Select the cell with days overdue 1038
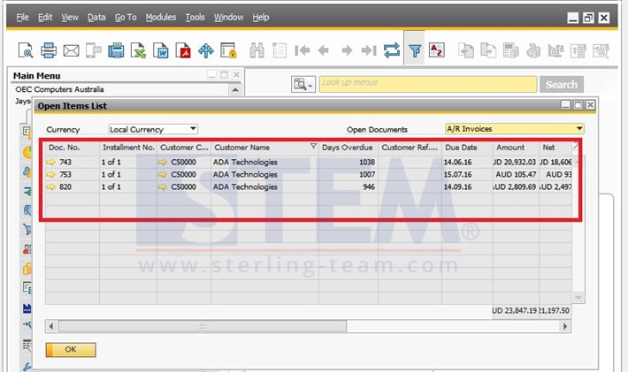The height and width of the screenshot is (372, 628). pyautogui.click(x=348, y=162)
